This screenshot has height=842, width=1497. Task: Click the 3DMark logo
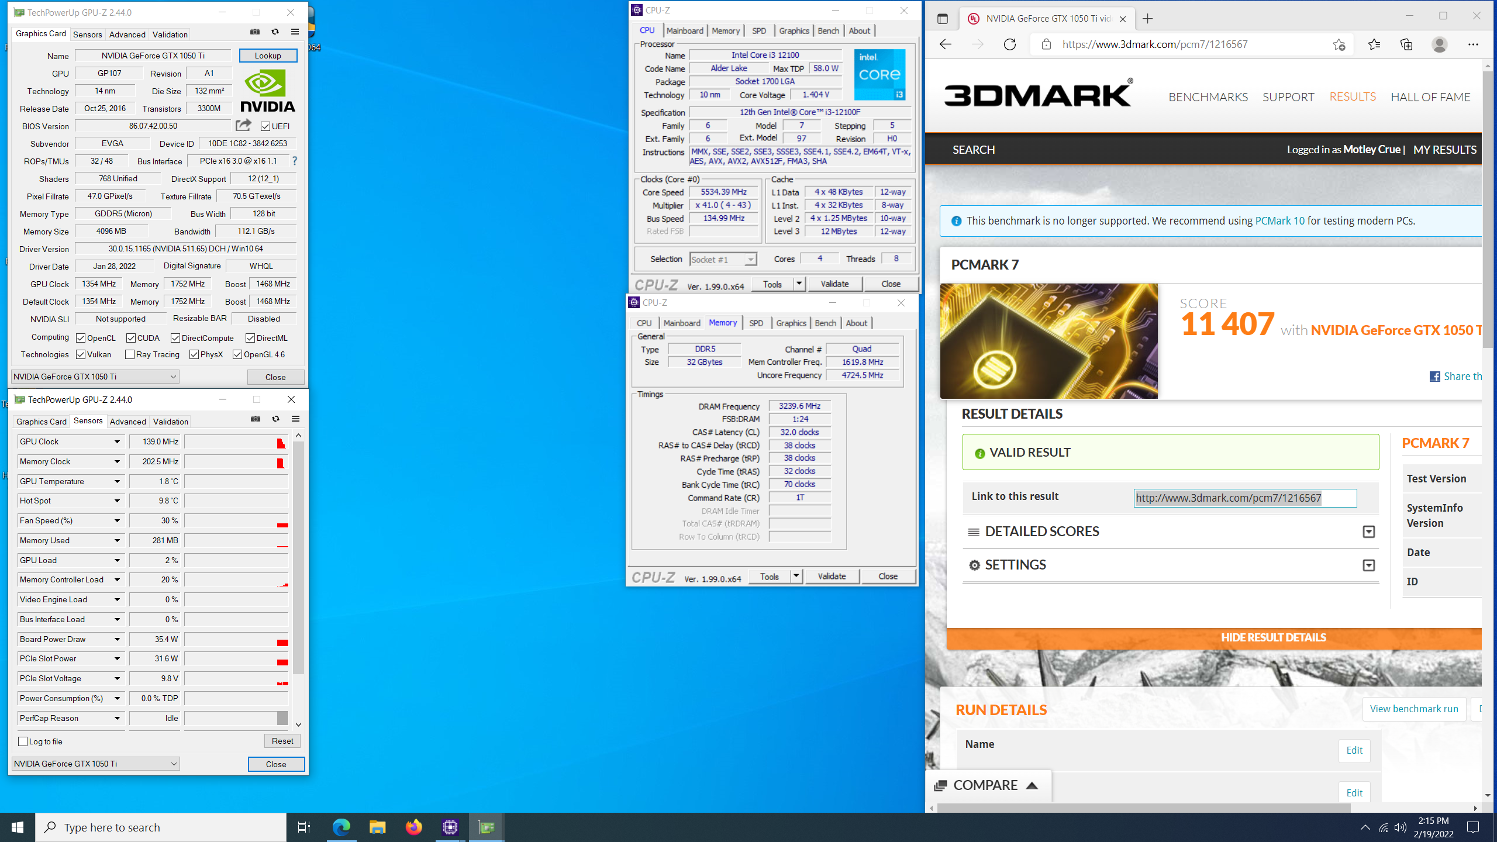pyautogui.click(x=1038, y=94)
